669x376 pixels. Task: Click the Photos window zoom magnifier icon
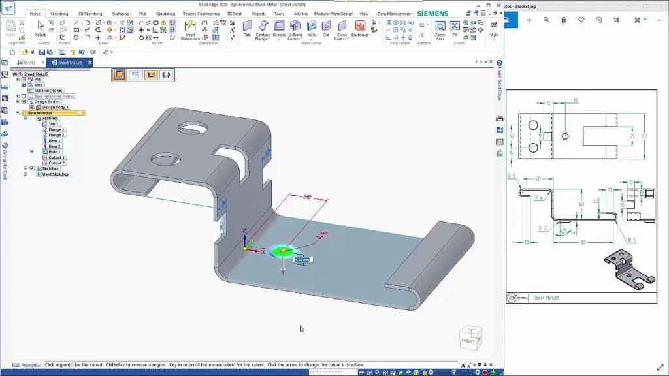546,20
